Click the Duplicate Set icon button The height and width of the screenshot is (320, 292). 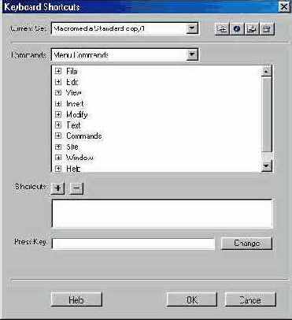222,29
